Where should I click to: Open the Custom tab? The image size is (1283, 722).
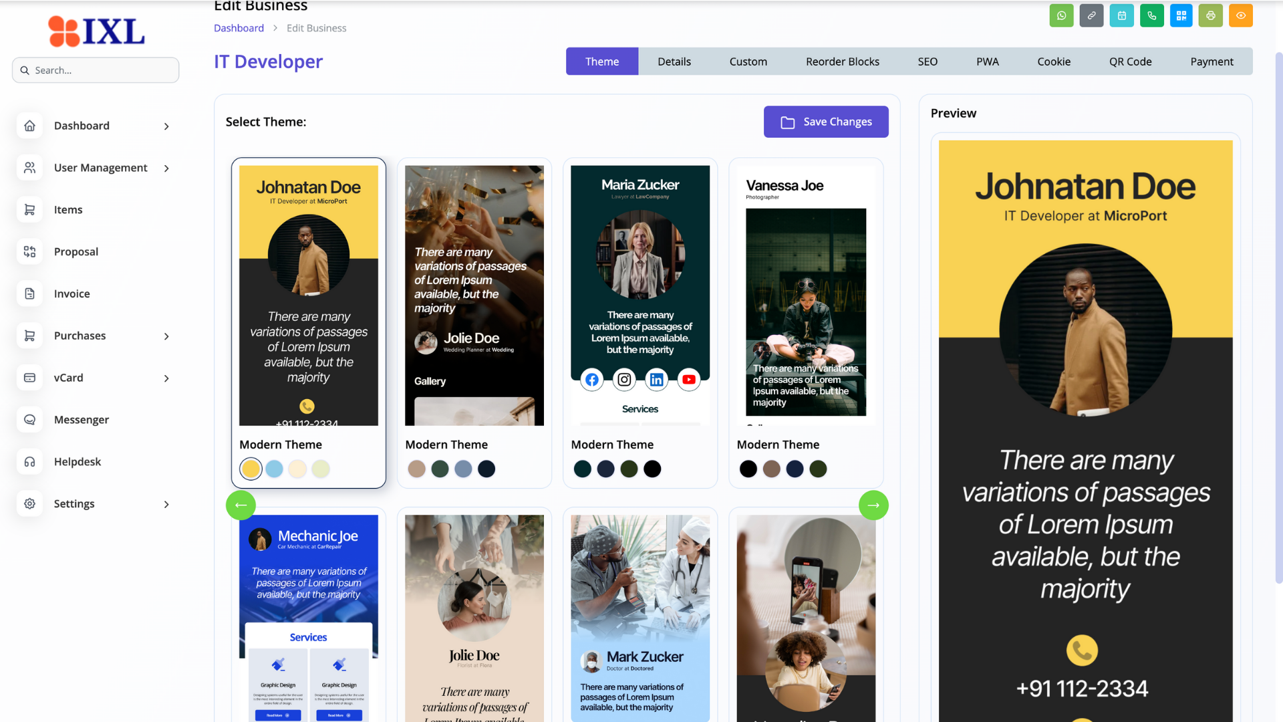pos(748,62)
